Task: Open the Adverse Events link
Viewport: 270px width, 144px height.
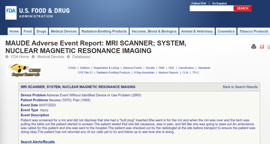Action: (132, 68)
